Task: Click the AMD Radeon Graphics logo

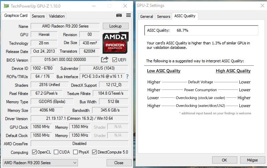Action: click(116, 43)
